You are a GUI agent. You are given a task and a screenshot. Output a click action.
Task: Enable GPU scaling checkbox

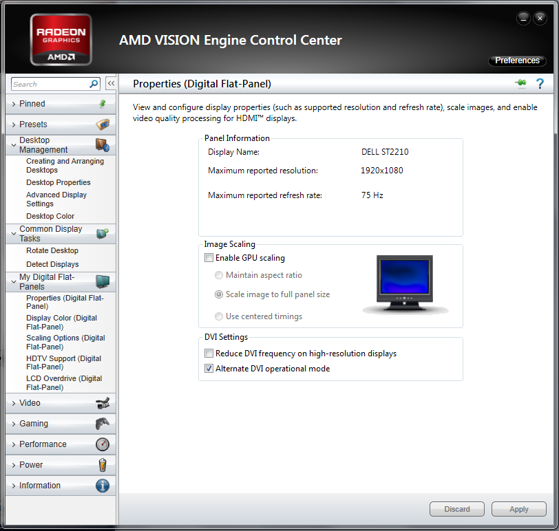[x=209, y=257]
